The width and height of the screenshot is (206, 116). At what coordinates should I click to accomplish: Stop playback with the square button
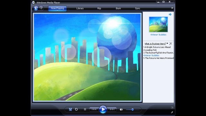click(85, 110)
